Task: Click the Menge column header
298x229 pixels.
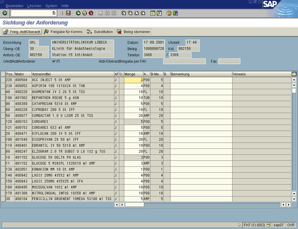Action: pyautogui.click(x=134, y=74)
